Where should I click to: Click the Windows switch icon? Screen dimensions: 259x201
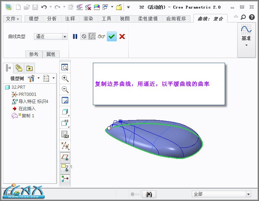pyautogui.click(x=105, y=7)
